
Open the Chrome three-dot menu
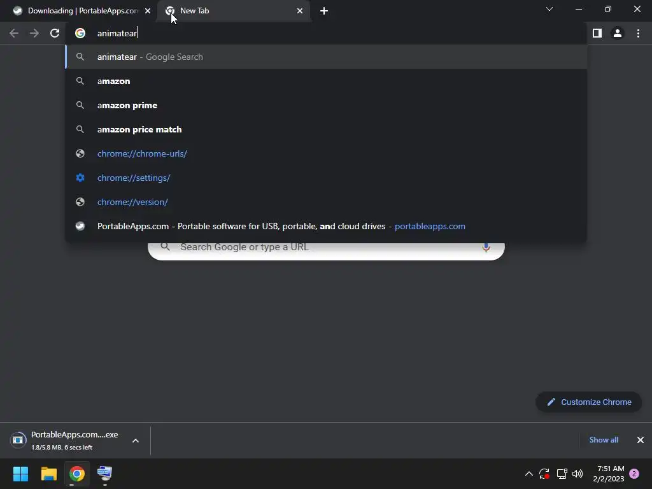tap(638, 33)
